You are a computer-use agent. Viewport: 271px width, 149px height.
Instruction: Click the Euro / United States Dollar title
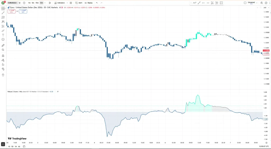(x=34, y=8)
